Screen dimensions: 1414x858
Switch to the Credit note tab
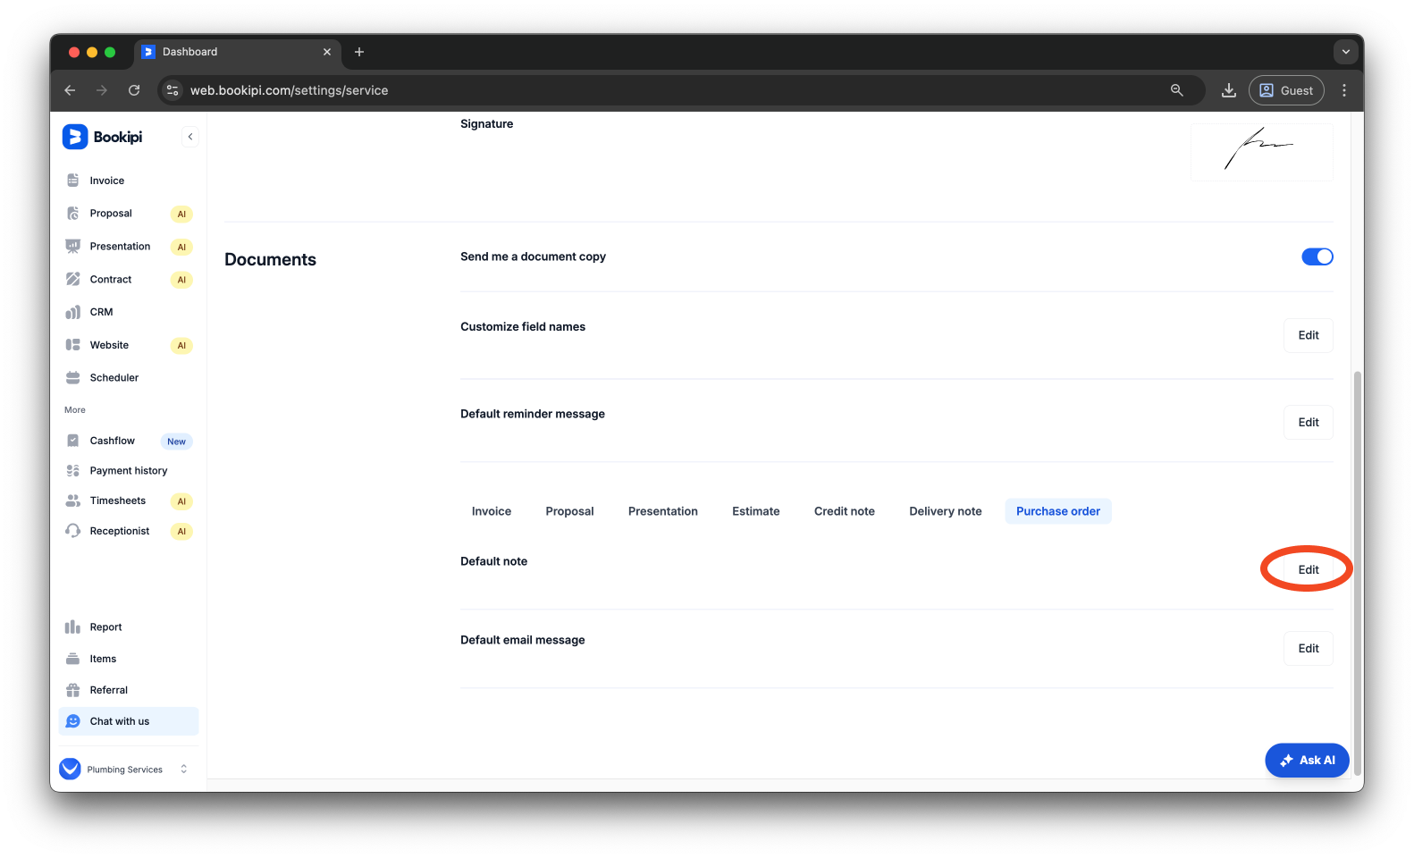(845, 511)
